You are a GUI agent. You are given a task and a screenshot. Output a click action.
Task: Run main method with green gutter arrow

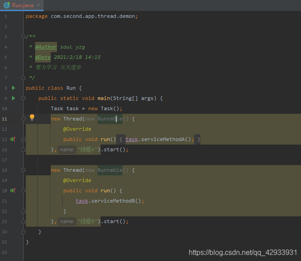coord(13,98)
